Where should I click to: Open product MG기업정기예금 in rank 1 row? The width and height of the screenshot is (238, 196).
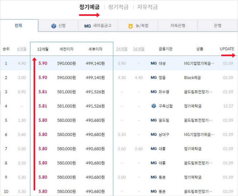pos(199,63)
